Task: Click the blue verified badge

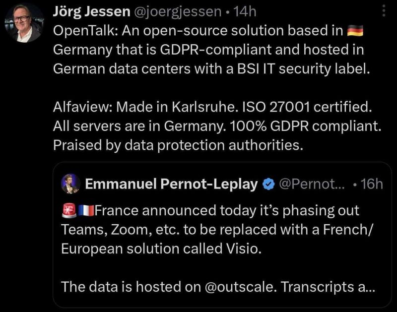Action: click(268, 184)
